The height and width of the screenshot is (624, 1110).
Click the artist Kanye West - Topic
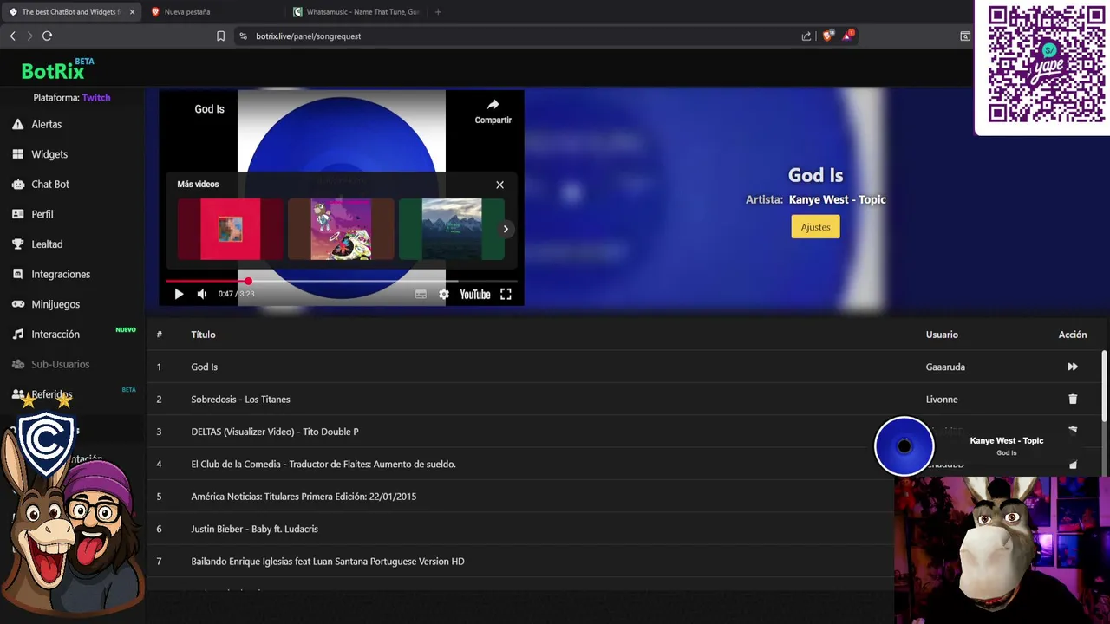tap(838, 199)
